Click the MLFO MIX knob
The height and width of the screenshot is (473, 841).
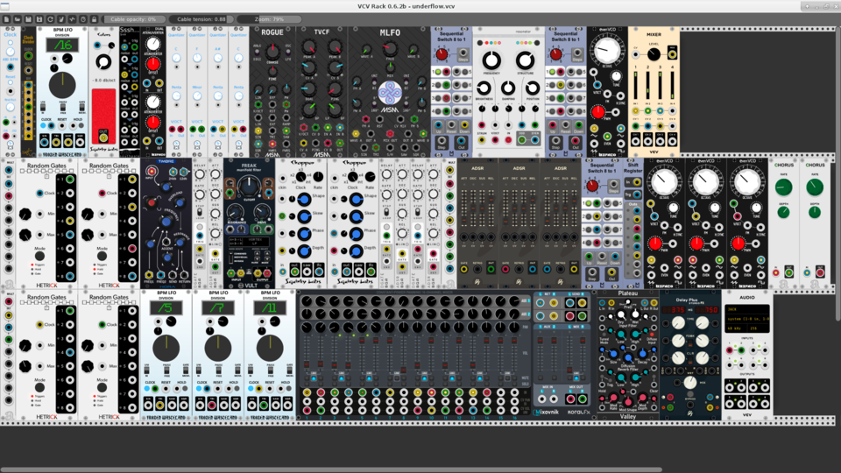390,67
